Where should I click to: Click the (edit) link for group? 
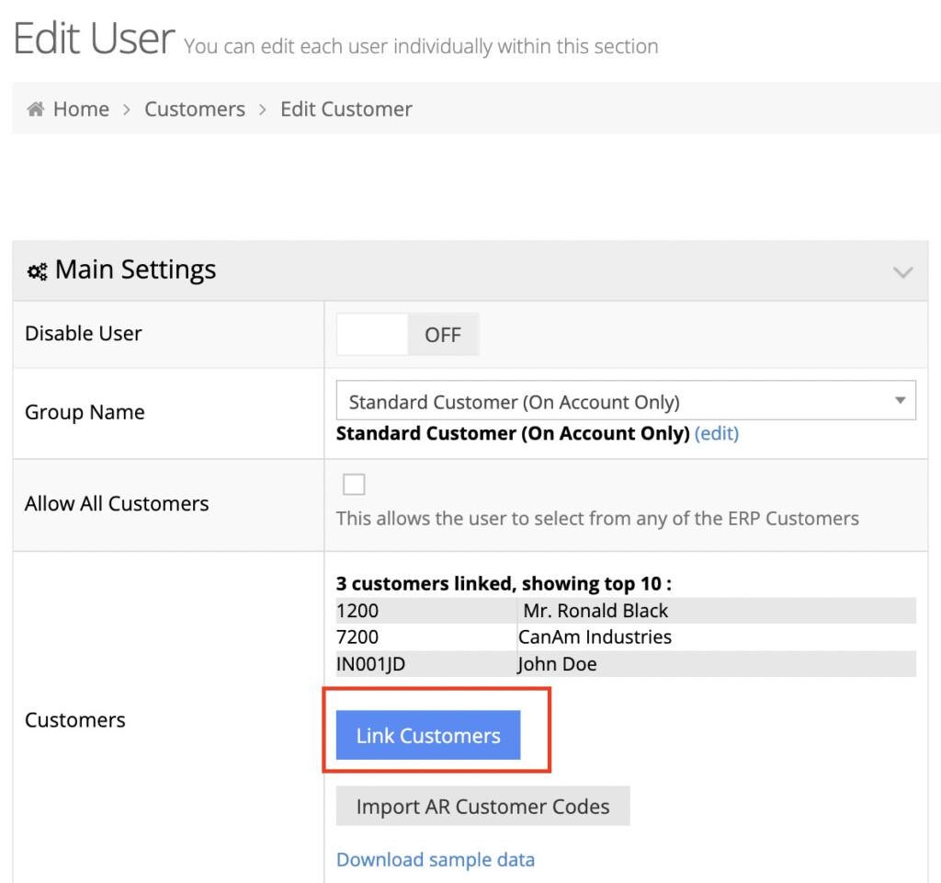[716, 433]
